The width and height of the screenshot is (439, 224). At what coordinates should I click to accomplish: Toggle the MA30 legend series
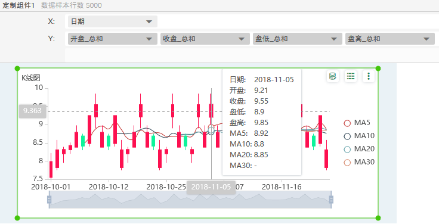359,162
